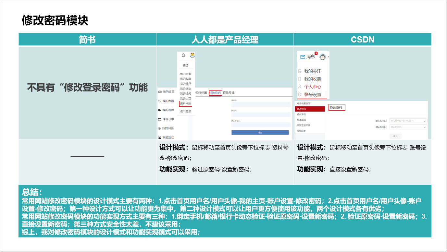Click the CSDN column header
The width and height of the screenshot is (447, 252).
point(363,40)
